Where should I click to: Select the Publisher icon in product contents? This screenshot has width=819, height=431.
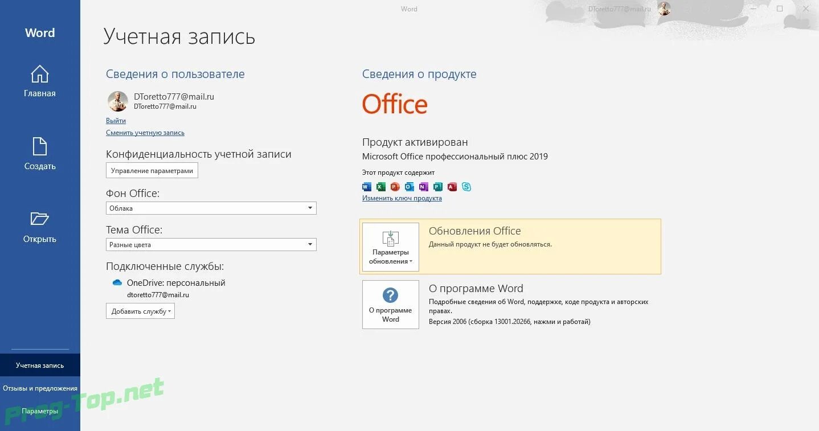[437, 187]
